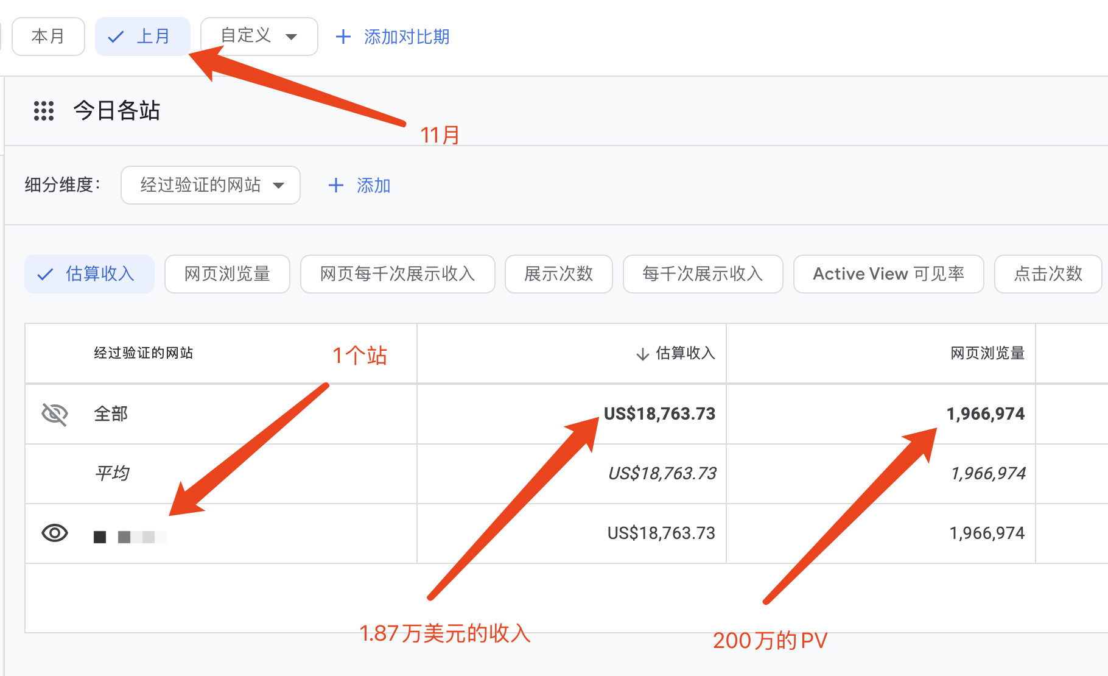This screenshot has height=676, width=1108.
Task: Click the 细分维度 label
Action: 63,185
